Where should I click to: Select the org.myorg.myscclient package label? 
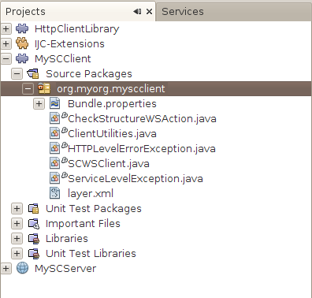coord(111,89)
